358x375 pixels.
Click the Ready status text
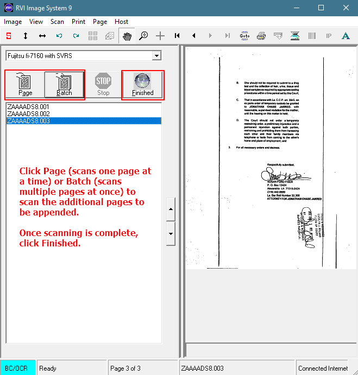48,368
